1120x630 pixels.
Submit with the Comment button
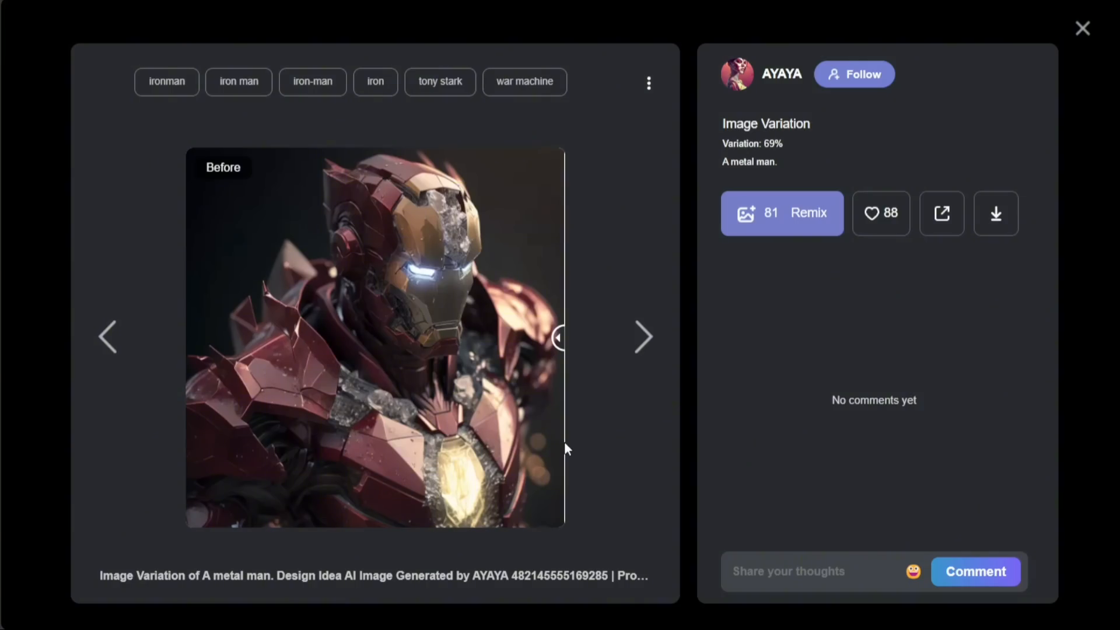976,572
